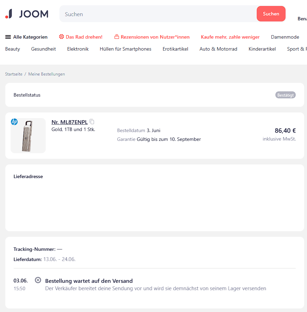Select the Elektronik category
The height and width of the screenshot is (312, 307).
tap(78, 49)
